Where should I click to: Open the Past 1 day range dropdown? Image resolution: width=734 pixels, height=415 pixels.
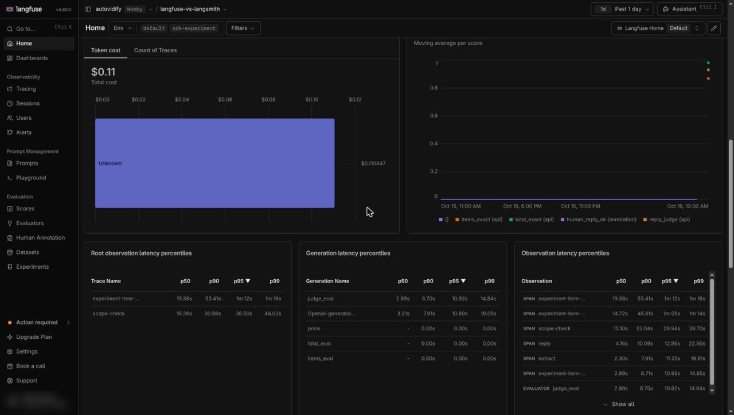point(632,9)
